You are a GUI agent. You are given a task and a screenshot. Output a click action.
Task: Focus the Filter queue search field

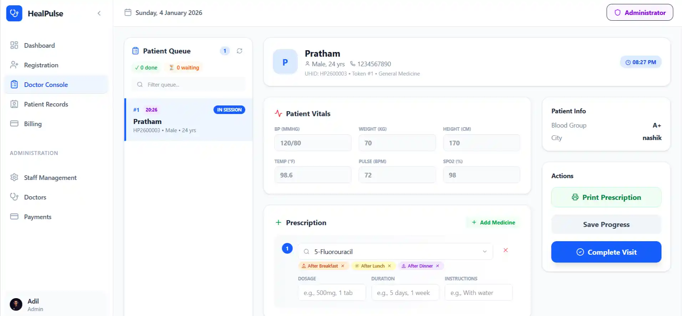(x=193, y=84)
